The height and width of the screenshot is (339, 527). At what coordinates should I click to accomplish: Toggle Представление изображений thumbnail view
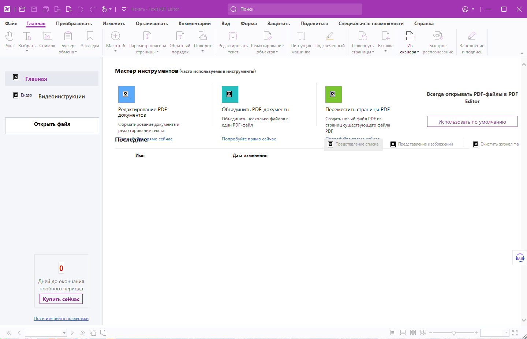tap(422, 144)
